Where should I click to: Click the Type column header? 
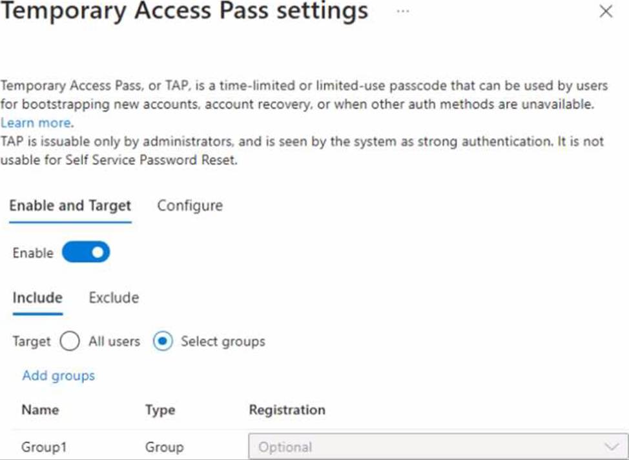click(x=160, y=410)
